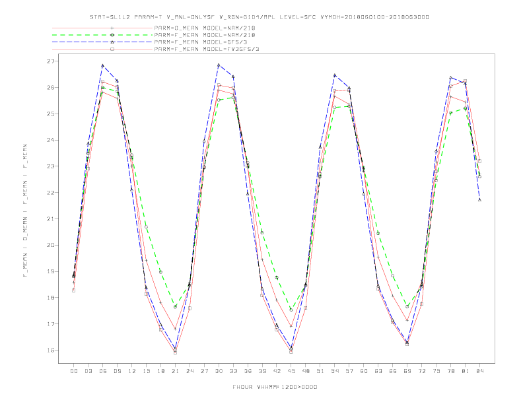Screen dimensions: 523x404
Task: Click x-axis forecast hour label 84
Action: coord(480,371)
